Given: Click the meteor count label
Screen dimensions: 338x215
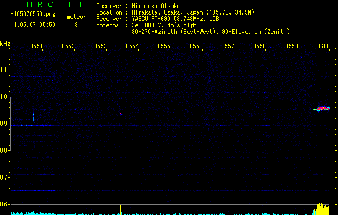Looking at the screenshot, I should point(76,17).
